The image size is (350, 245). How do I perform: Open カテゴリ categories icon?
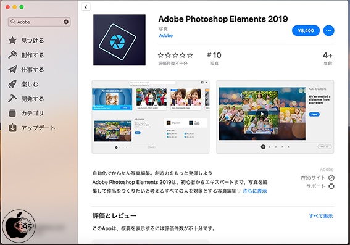12,113
